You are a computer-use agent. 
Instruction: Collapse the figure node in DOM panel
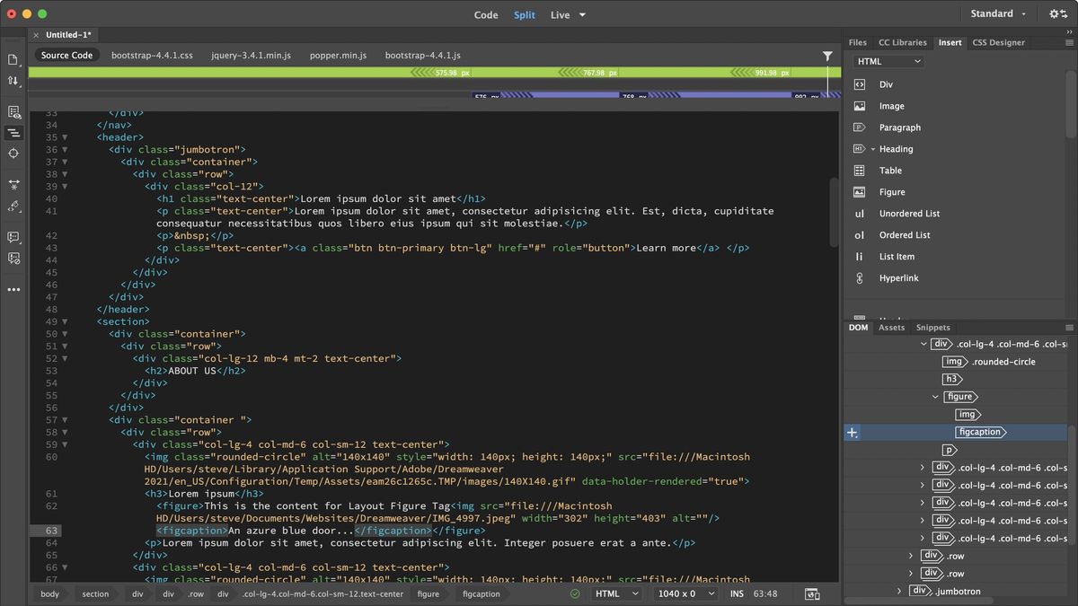[935, 396]
